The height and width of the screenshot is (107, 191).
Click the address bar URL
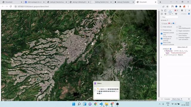(33, 7)
